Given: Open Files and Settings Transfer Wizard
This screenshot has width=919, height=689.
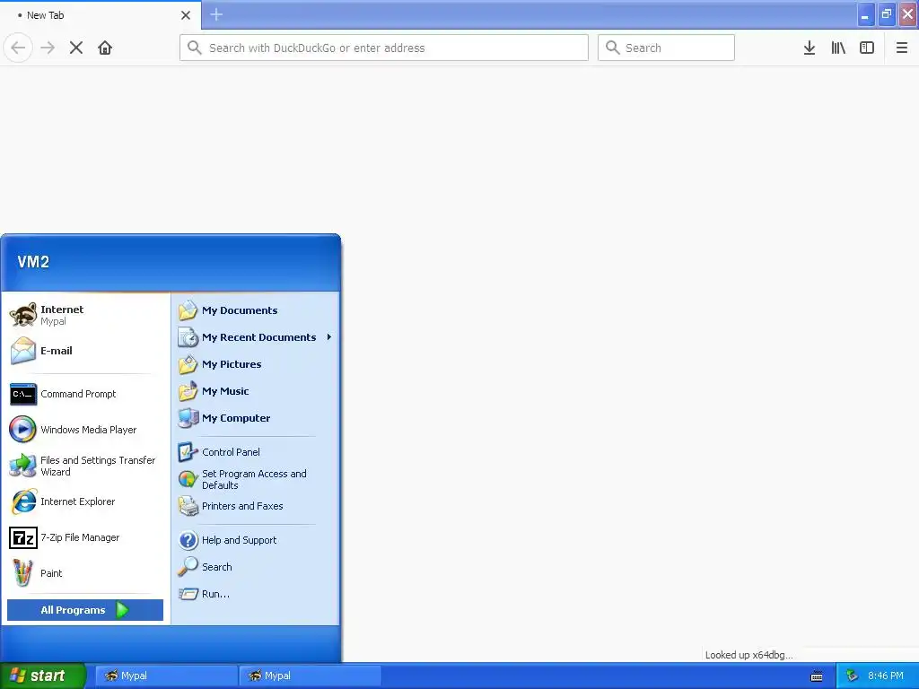Looking at the screenshot, I should tap(85, 466).
